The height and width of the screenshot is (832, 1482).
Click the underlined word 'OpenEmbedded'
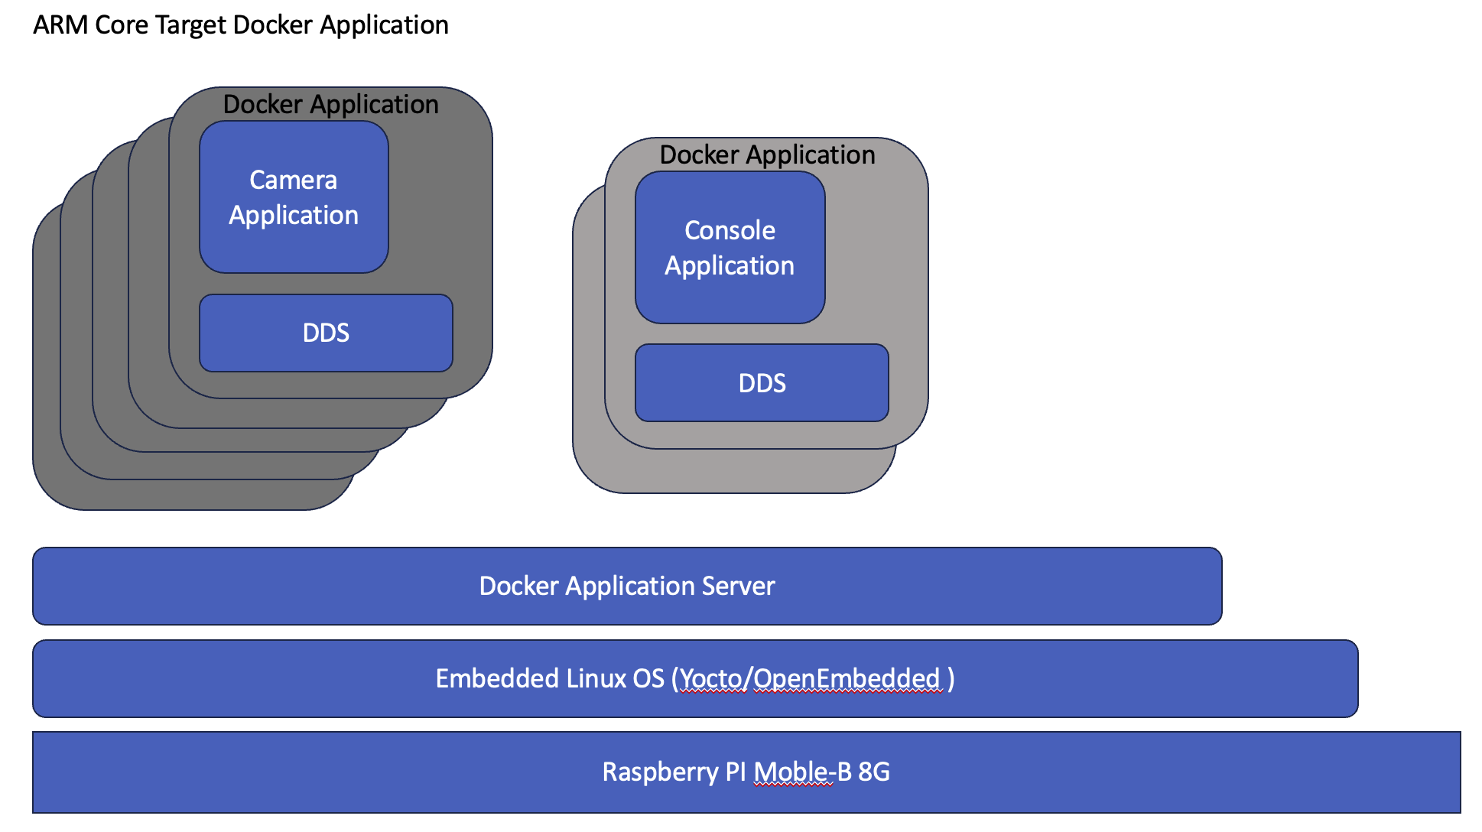coord(847,678)
